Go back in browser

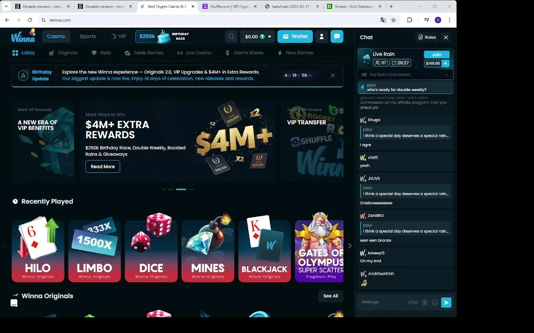[7, 20]
